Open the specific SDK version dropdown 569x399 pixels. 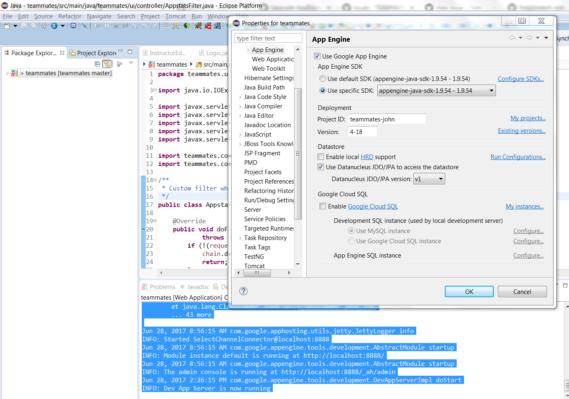point(436,90)
